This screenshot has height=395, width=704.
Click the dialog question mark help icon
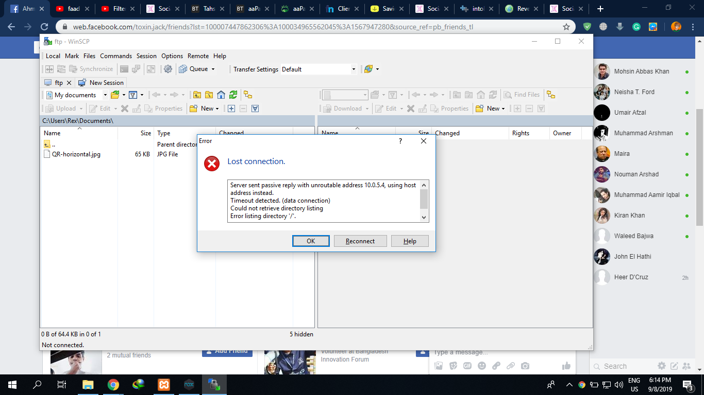pyautogui.click(x=400, y=141)
